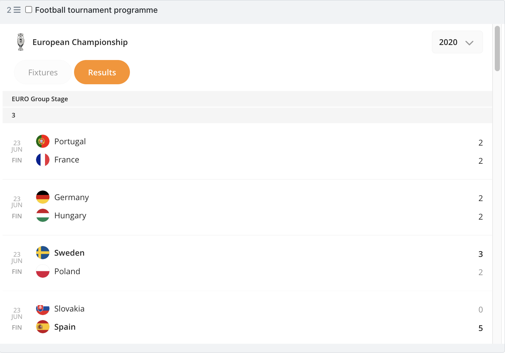Click the Portugal flag icon

pyautogui.click(x=43, y=141)
